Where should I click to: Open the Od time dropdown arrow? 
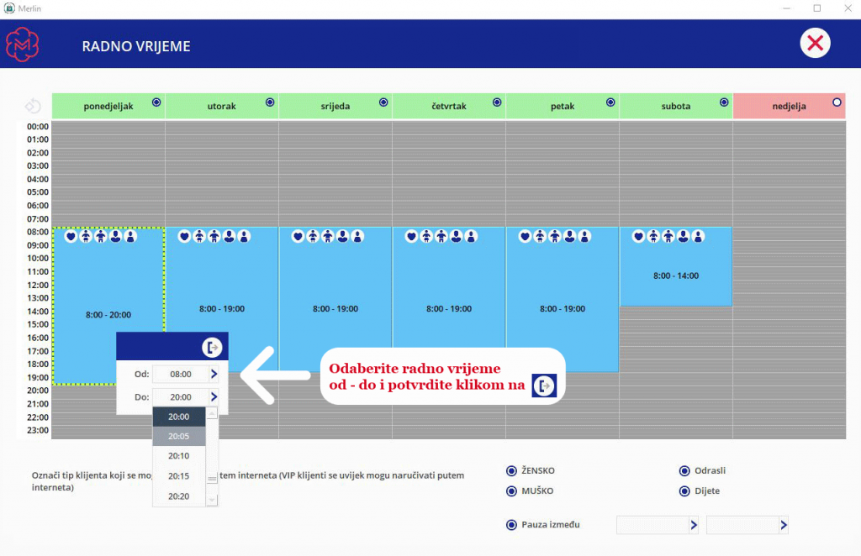tap(214, 374)
